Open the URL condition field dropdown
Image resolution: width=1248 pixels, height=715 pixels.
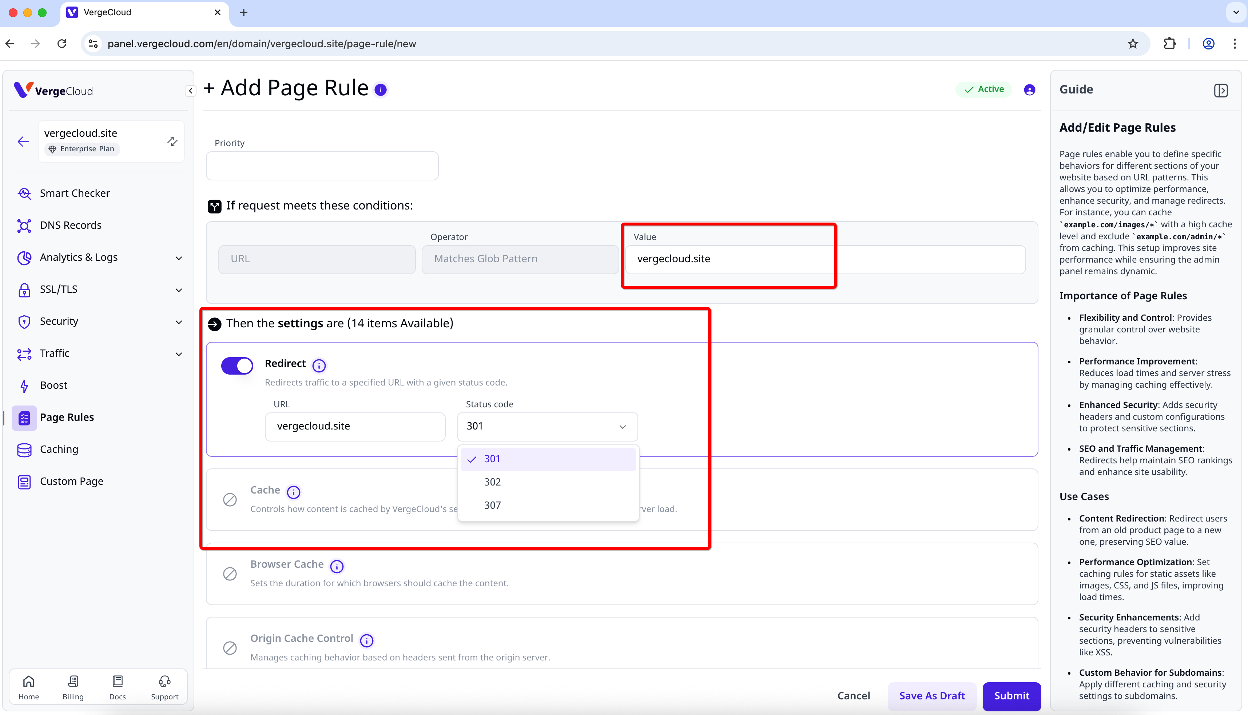tap(317, 259)
